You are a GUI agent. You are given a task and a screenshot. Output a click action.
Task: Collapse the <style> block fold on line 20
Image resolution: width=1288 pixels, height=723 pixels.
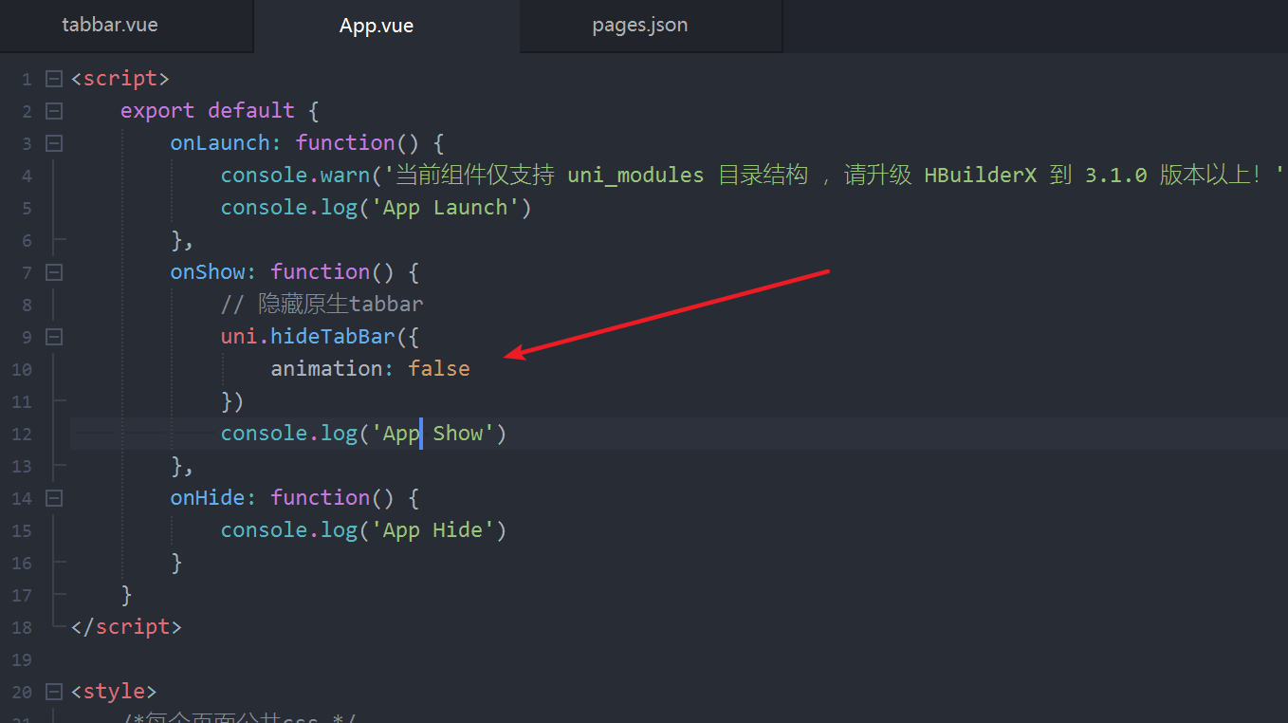click(54, 692)
